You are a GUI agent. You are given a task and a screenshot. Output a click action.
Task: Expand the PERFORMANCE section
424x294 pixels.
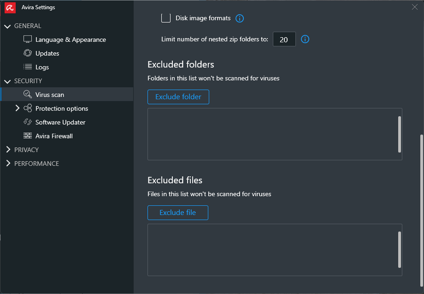pos(8,163)
